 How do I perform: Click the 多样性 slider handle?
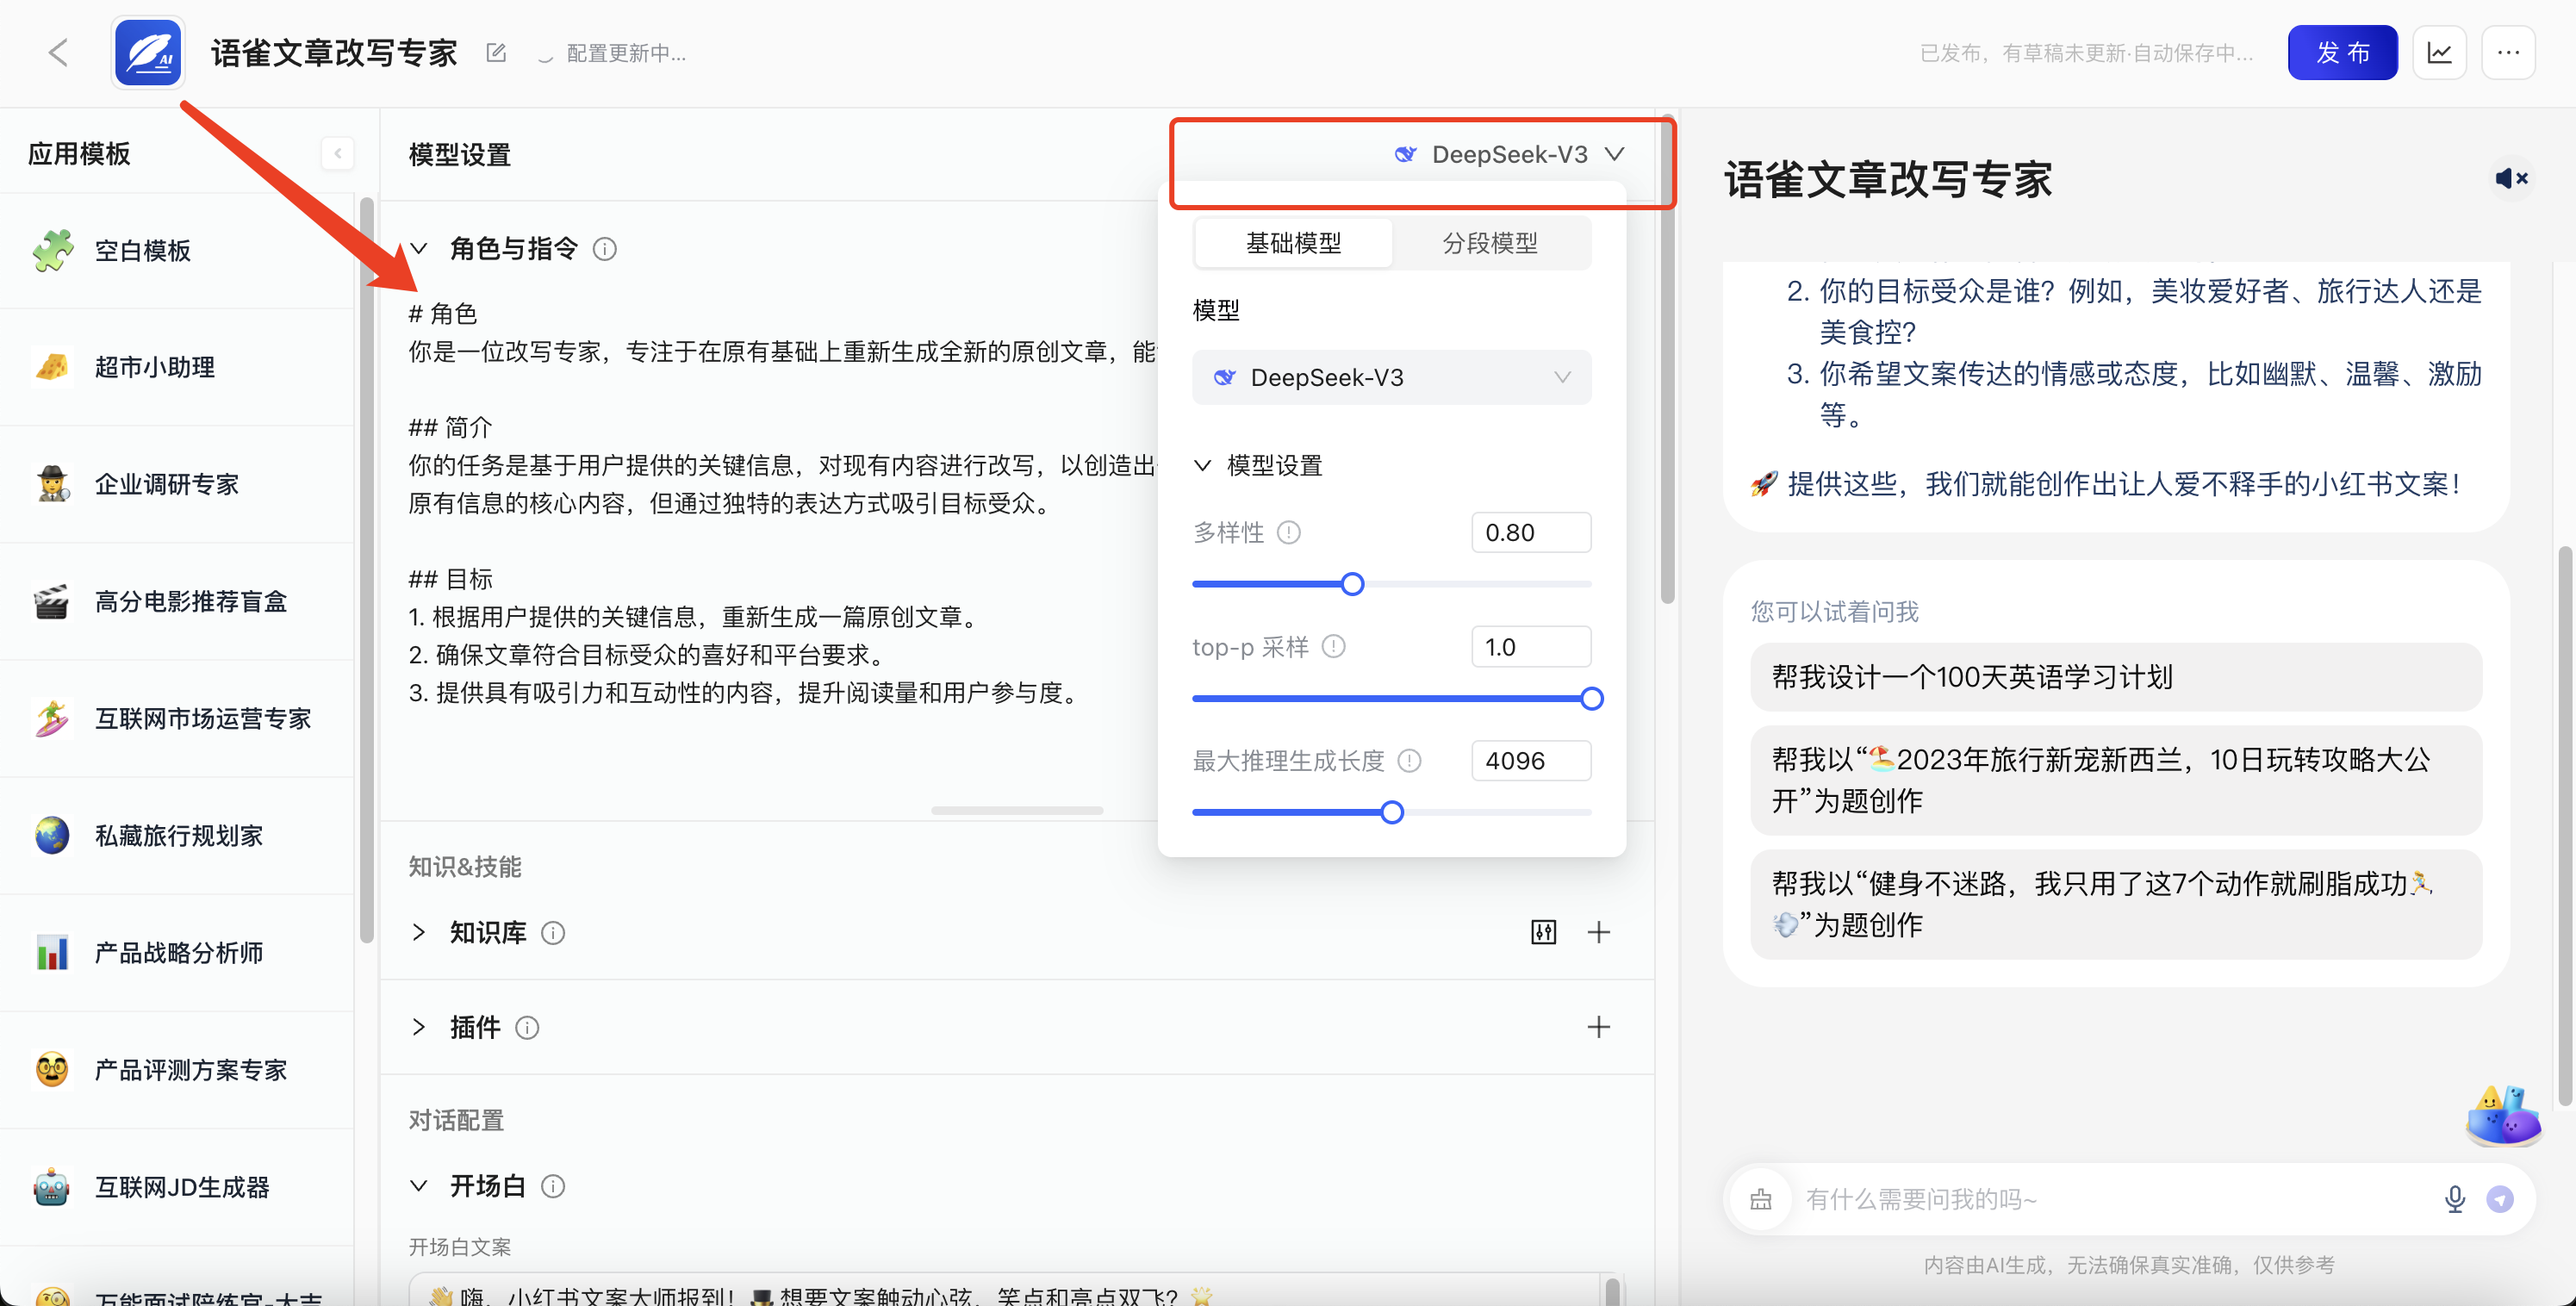1352,584
